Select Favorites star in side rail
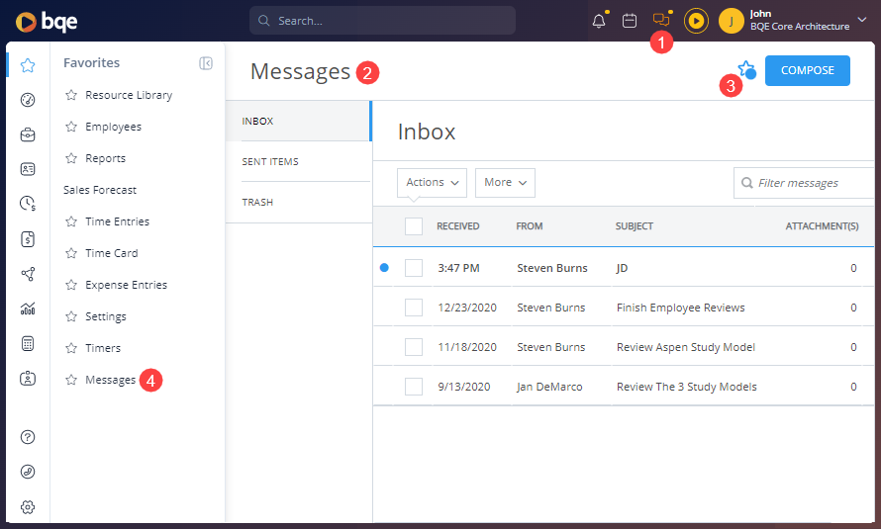Image resolution: width=881 pixels, height=529 pixels. point(28,65)
